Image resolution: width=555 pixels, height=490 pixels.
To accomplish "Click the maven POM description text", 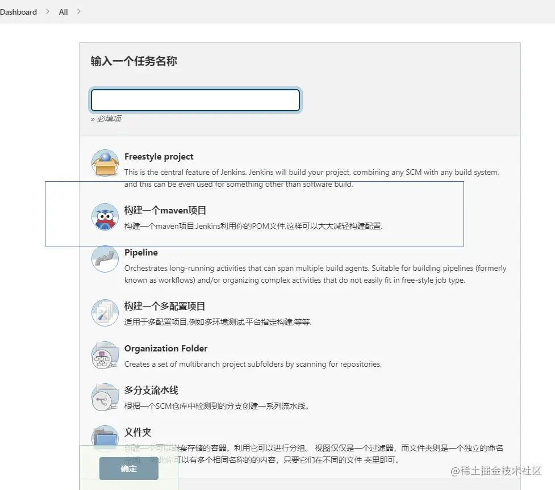I will coord(253,226).
